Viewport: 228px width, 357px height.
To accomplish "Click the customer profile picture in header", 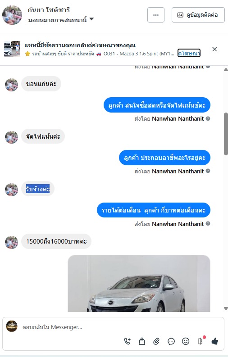I will click(12, 15).
